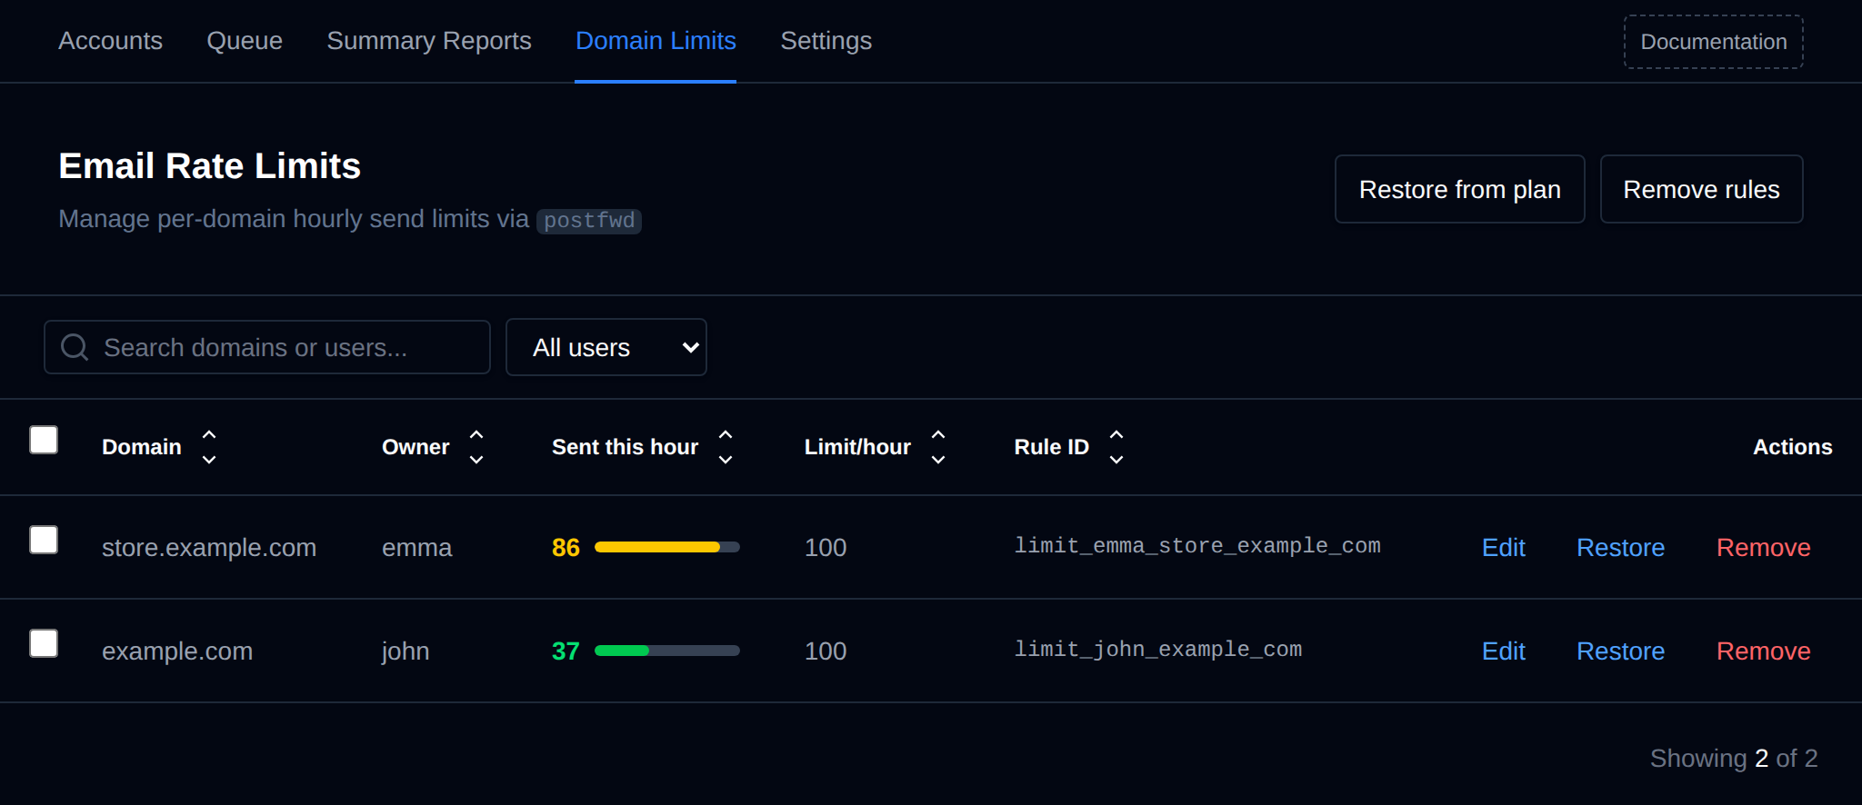This screenshot has width=1862, height=805.
Task: Edit the store.example.com limit
Action: coord(1504,547)
